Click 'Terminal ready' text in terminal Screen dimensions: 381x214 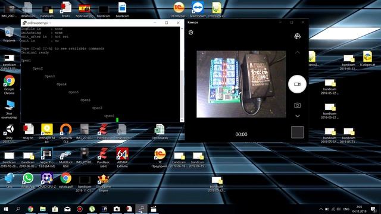tap(35, 52)
